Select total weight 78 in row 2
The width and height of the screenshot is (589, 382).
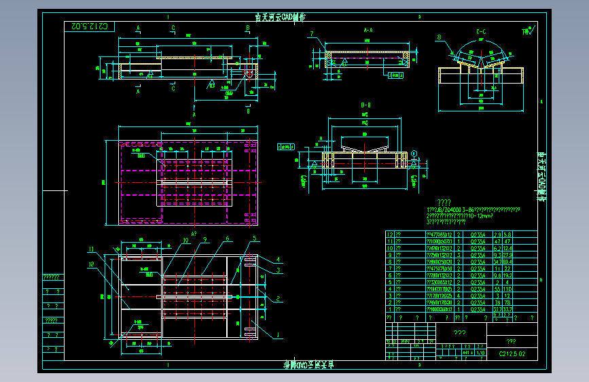(507, 302)
